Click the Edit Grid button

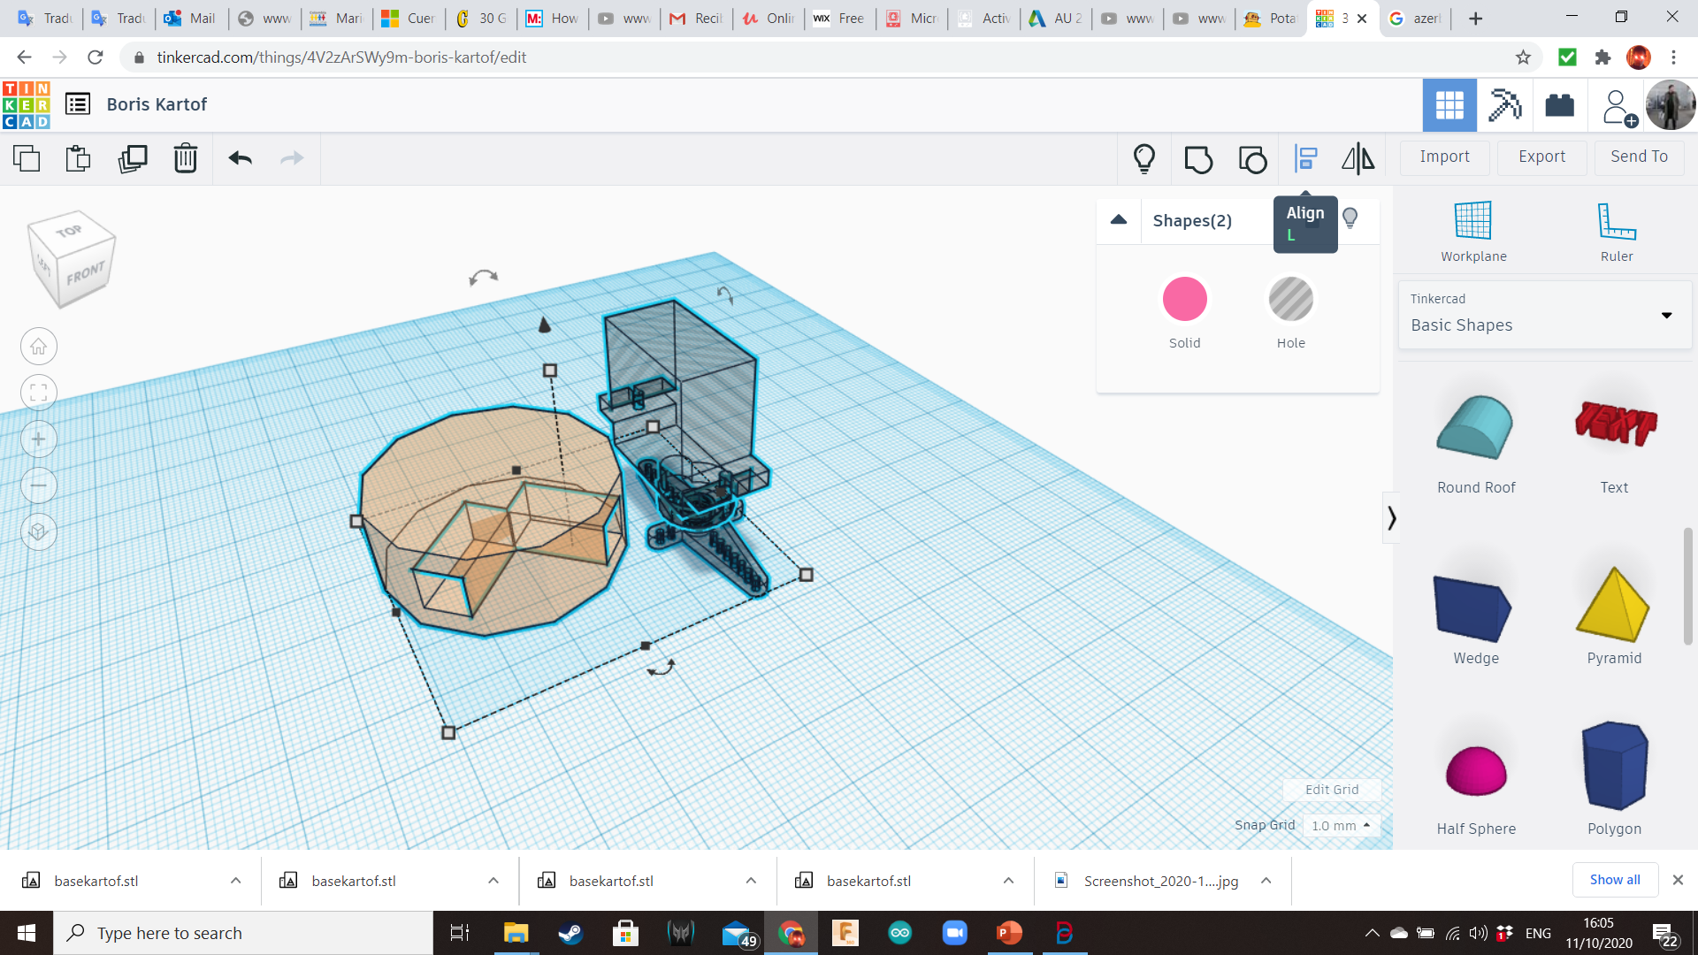[x=1332, y=790]
